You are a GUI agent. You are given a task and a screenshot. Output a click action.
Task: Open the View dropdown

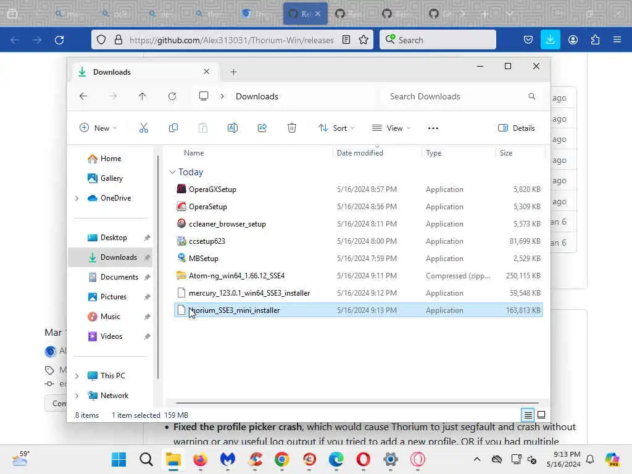(391, 128)
